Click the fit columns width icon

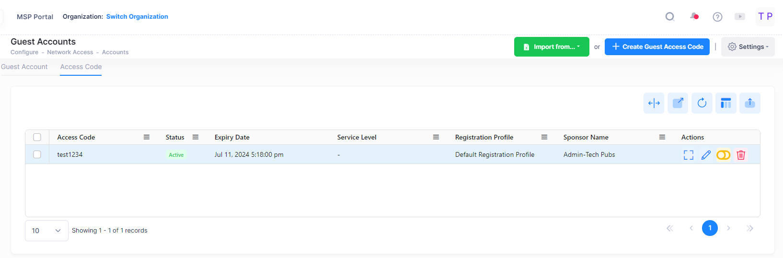[654, 103]
